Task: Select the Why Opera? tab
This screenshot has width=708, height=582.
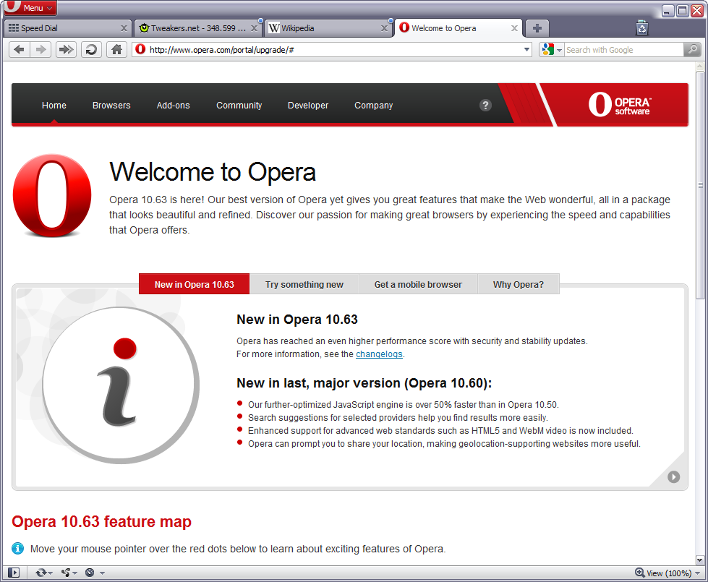Action: click(x=519, y=284)
